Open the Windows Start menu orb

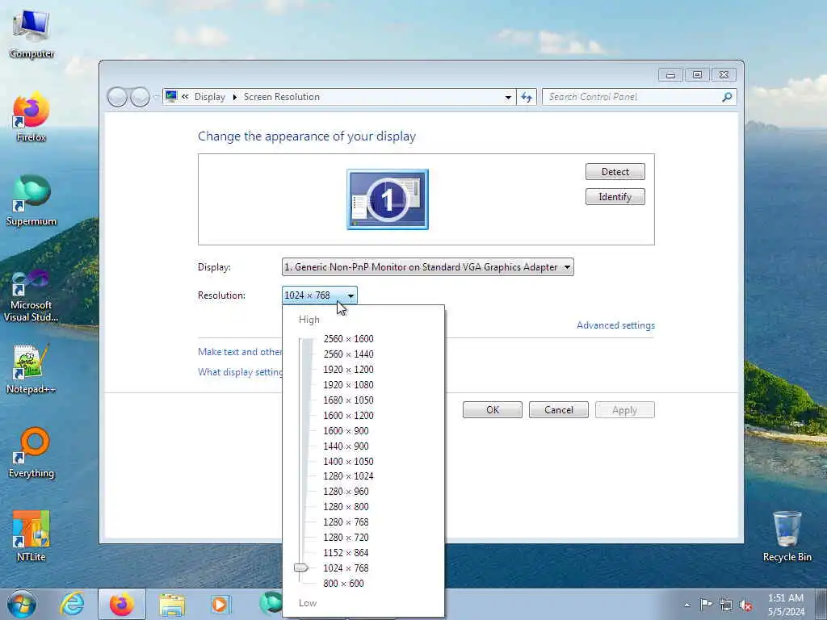coord(22,604)
